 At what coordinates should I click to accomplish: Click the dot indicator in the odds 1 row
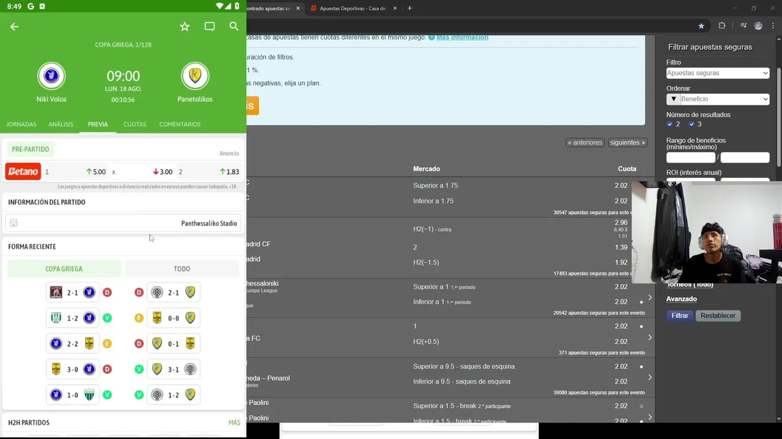point(641,327)
